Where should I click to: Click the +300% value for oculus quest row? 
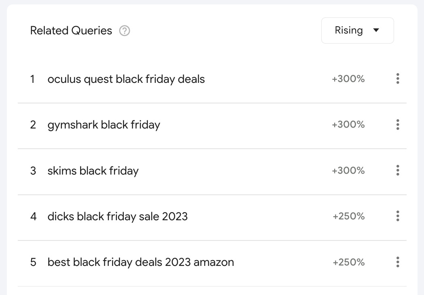tap(348, 79)
